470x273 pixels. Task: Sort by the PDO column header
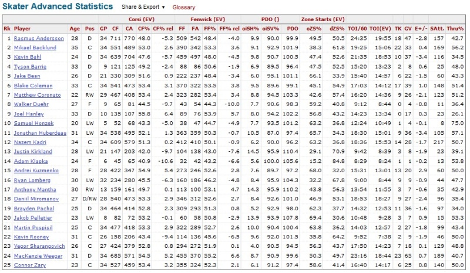(x=293, y=29)
